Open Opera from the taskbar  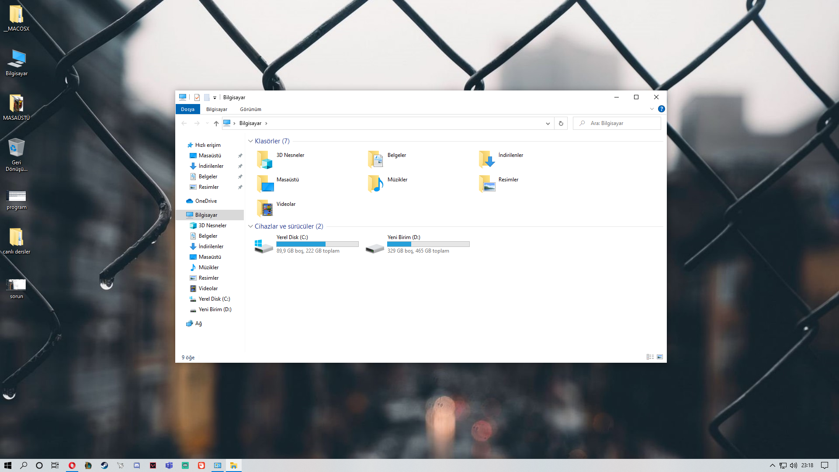tap(72, 465)
